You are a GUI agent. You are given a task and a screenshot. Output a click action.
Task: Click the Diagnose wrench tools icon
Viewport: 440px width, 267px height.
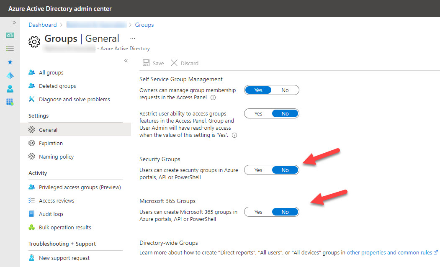tap(32, 99)
